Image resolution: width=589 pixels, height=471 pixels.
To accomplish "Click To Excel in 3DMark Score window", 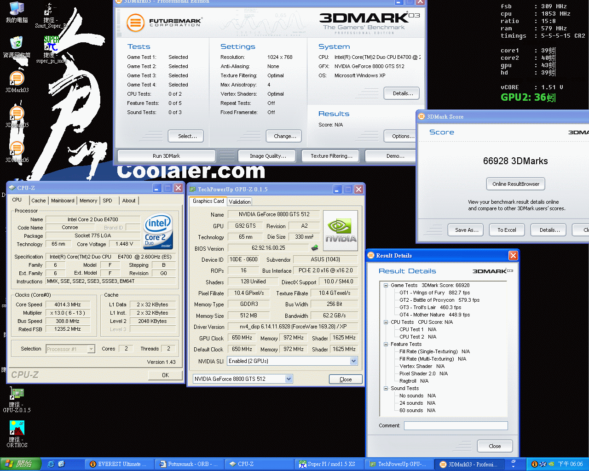I will click(x=507, y=230).
